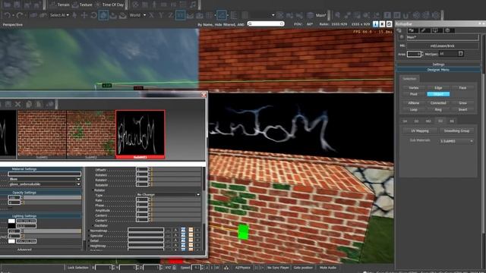Image resolution: width=486 pixels, height=273 pixels.
Task: Click the Grow selection button
Action: (x=462, y=103)
